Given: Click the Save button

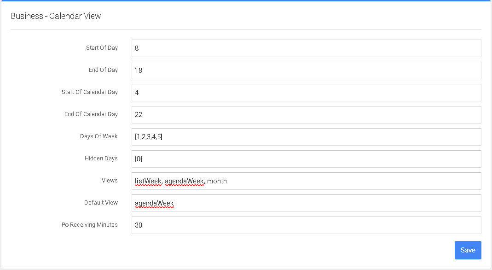Looking at the screenshot, I should [x=468, y=250].
